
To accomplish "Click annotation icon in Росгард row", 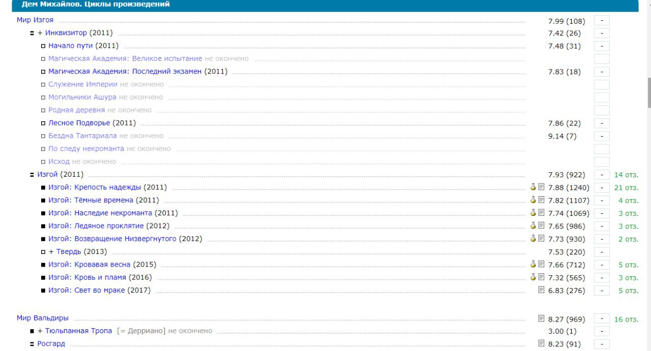I will [x=542, y=344].
